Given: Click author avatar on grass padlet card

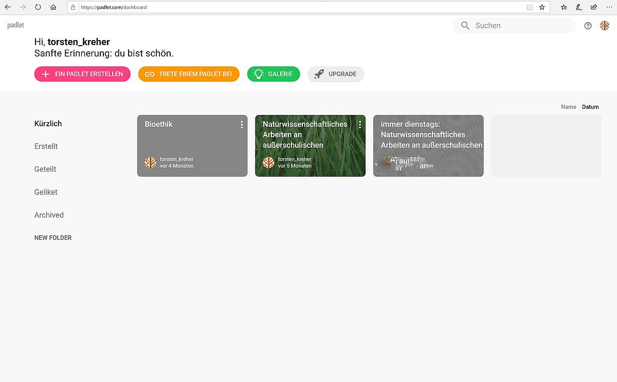Looking at the screenshot, I should coord(268,163).
